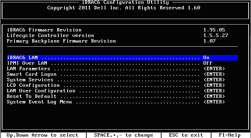
Task: Click version value 1.5.5.27
Action: coord(216,36)
